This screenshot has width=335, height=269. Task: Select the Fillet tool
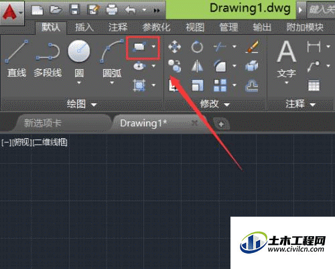(220, 66)
